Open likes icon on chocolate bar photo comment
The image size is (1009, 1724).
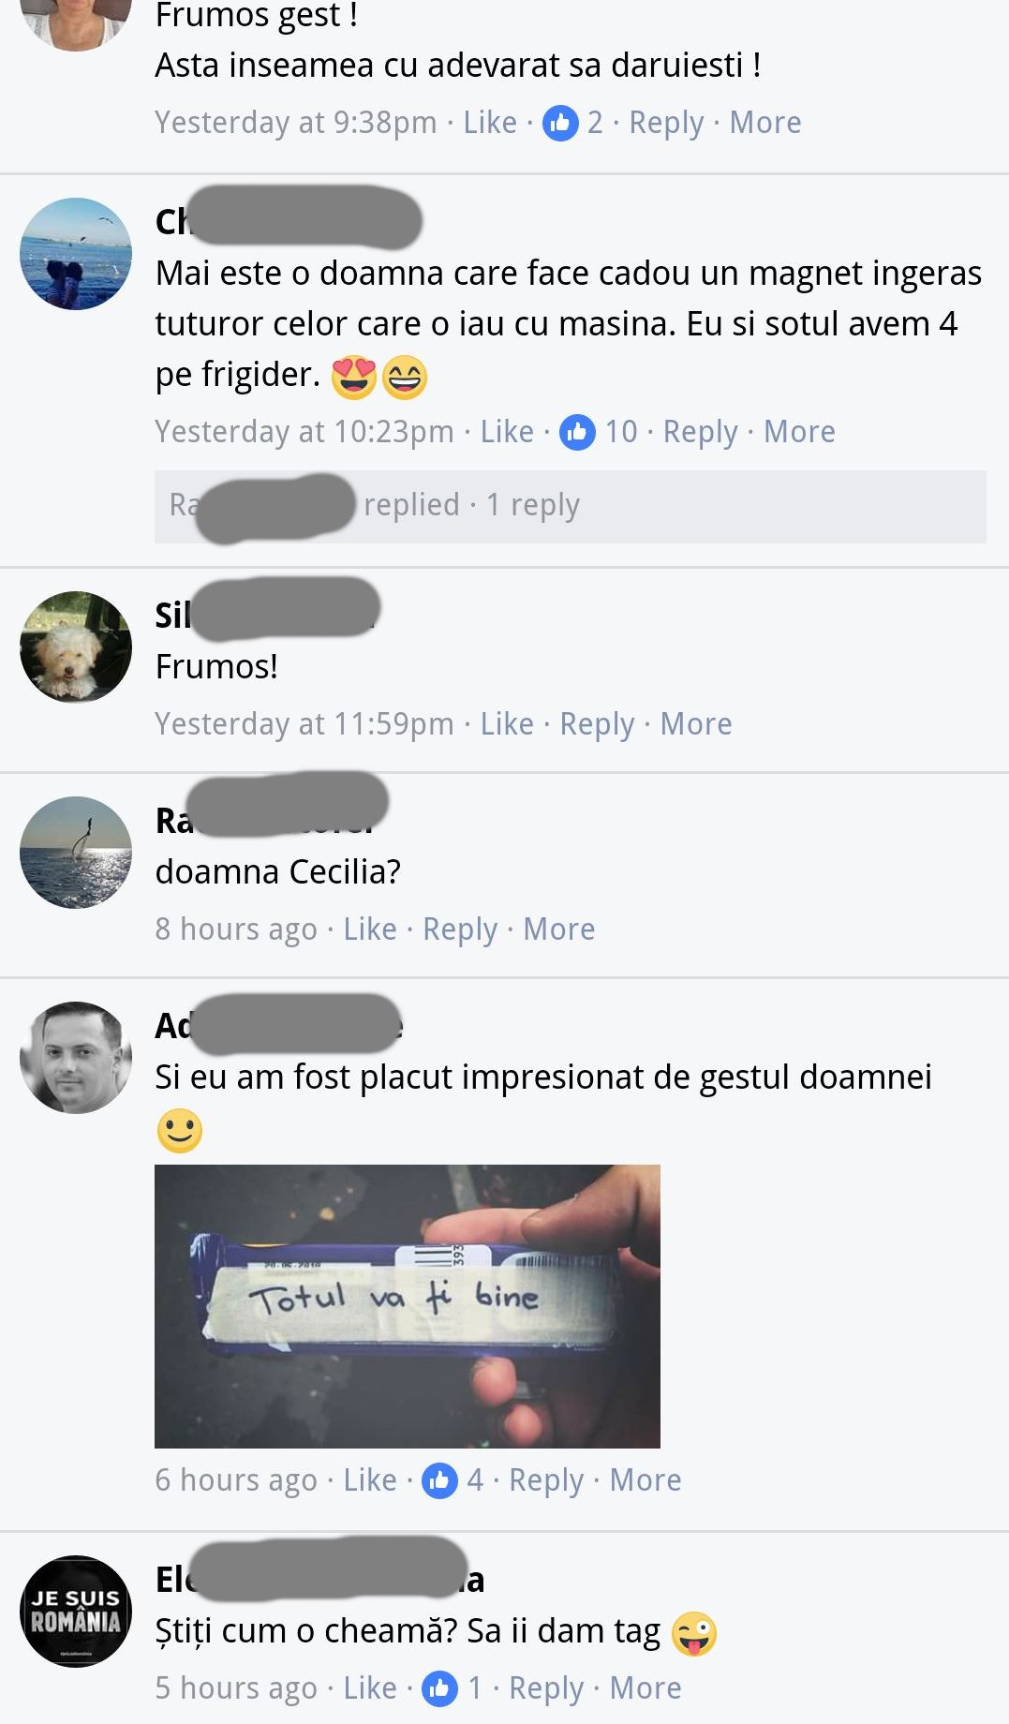tap(439, 1480)
